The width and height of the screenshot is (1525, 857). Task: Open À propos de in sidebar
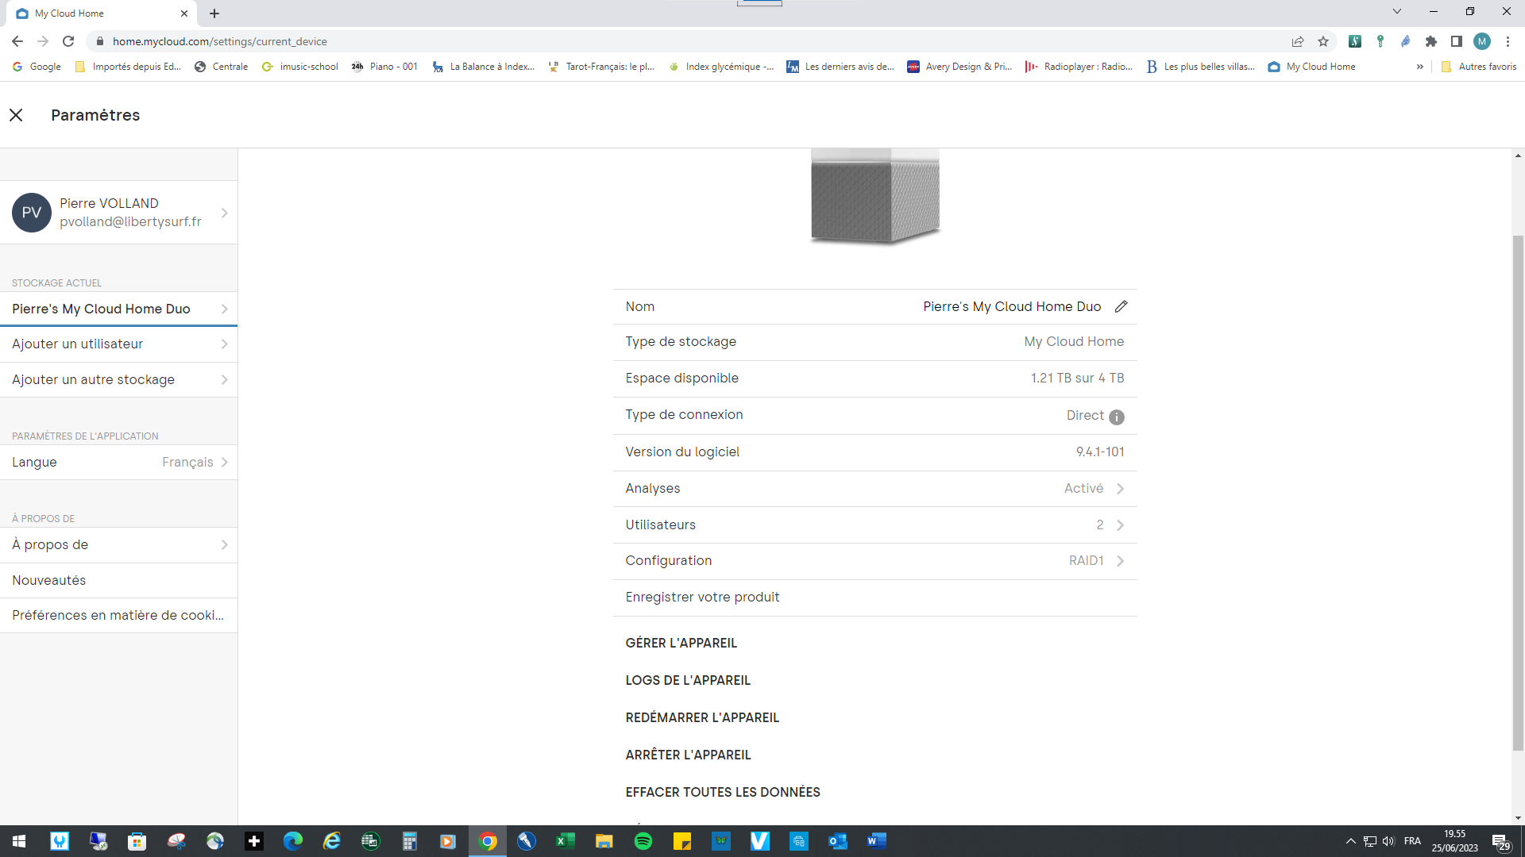pos(119,545)
